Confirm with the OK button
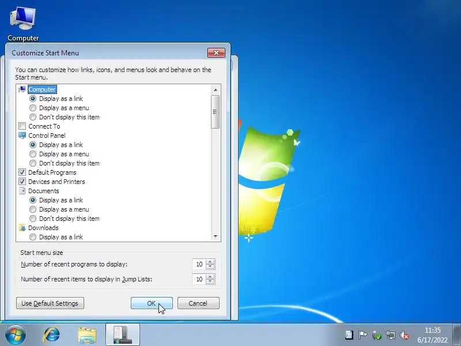The width and height of the screenshot is (461, 346). pos(152,303)
